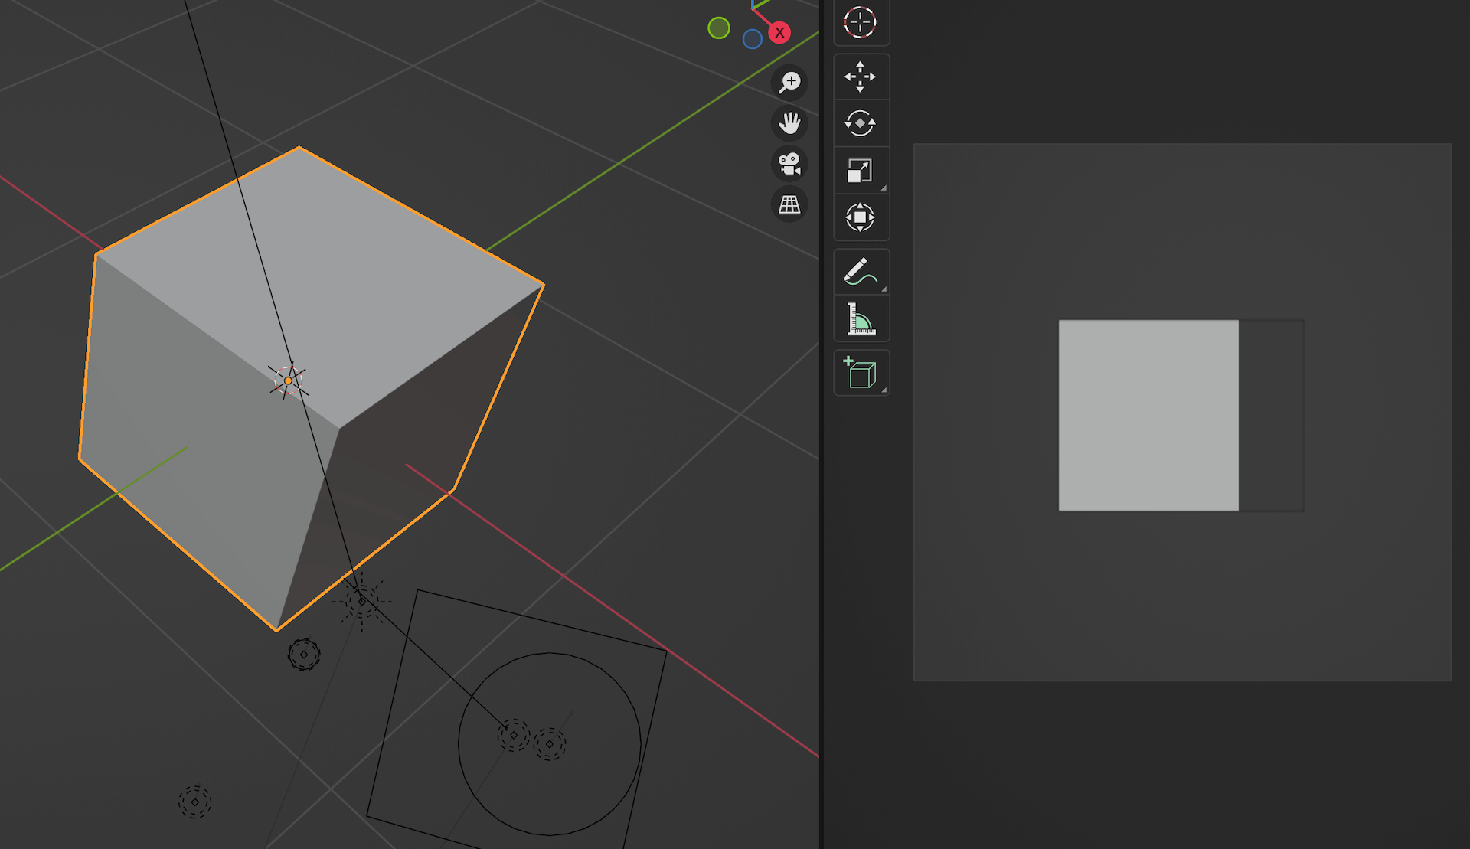1470x849 pixels.
Task: Select the sun light with radiating dashes
Action: 361,601
